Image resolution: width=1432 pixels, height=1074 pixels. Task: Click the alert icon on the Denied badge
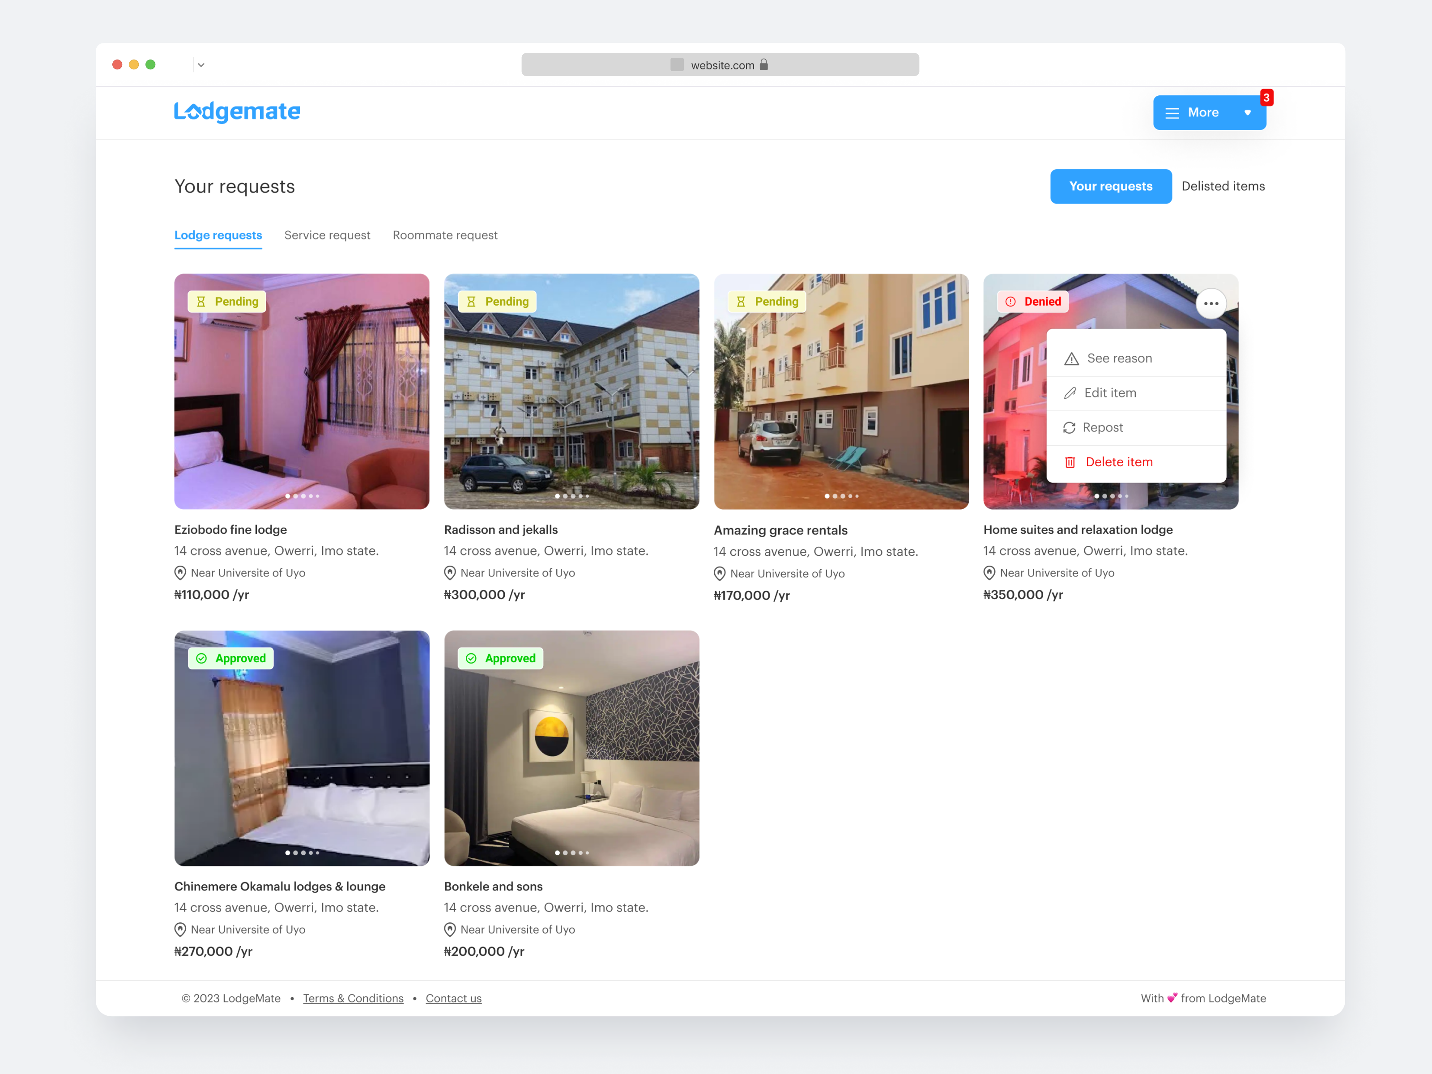click(1010, 301)
